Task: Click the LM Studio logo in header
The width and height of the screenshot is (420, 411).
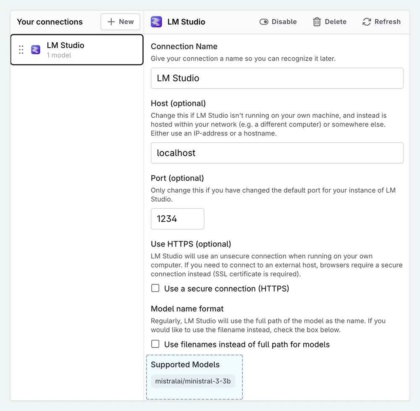Action: click(156, 22)
